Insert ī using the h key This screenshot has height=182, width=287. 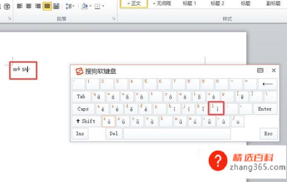click(x=174, y=109)
